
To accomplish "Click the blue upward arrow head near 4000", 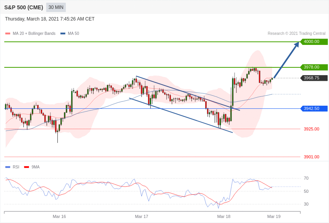I will [296, 45].
